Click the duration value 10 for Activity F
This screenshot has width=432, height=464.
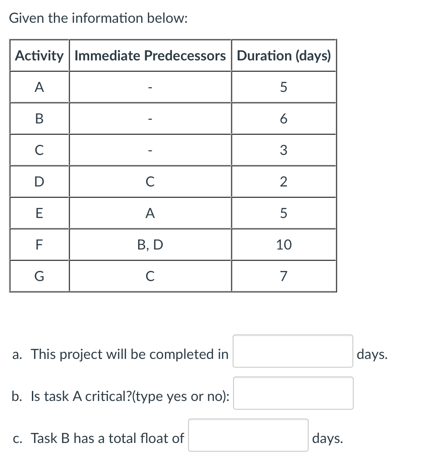tap(283, 245)
